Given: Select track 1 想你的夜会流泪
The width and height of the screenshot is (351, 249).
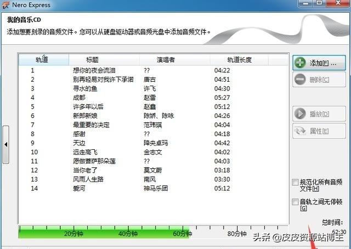Looking at the screenshot, I should tap(94, 70).
